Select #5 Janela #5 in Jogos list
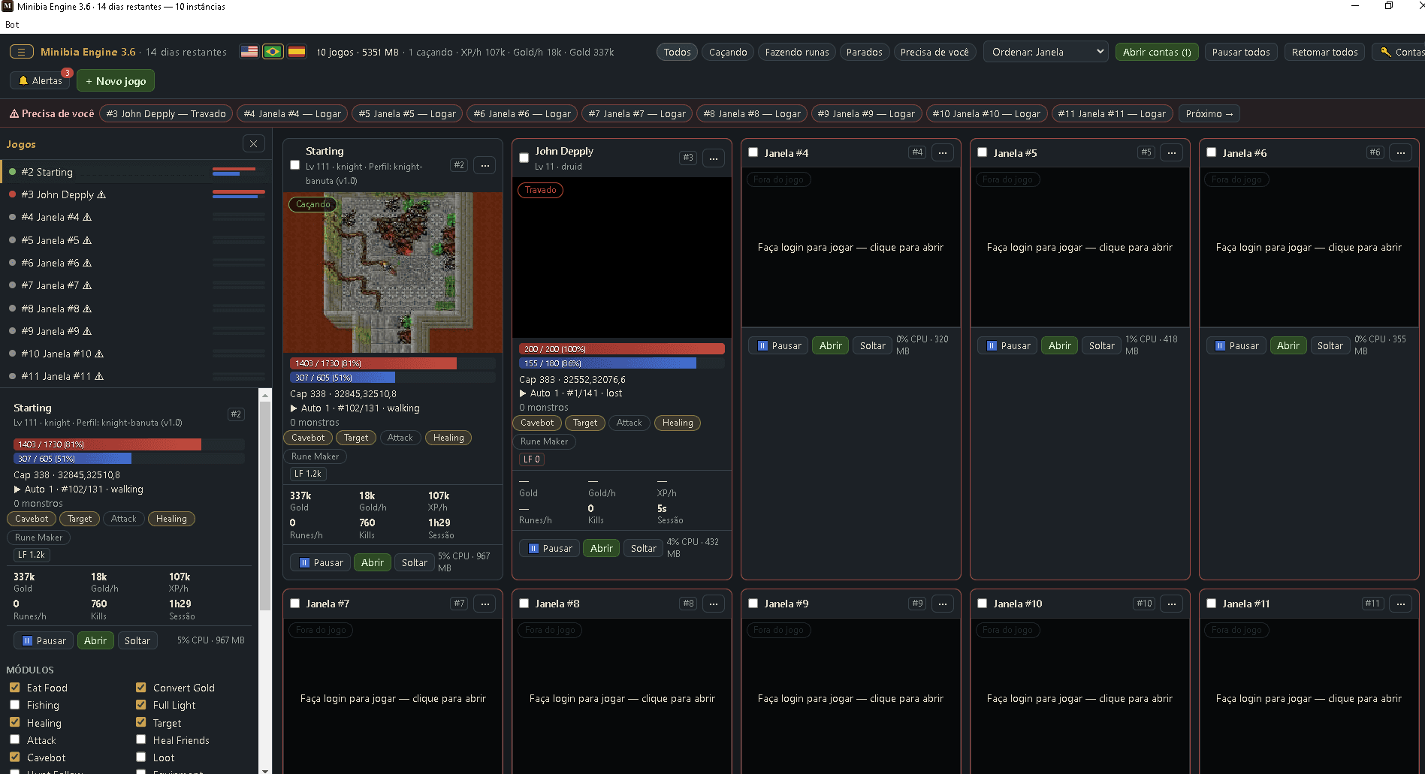Screen dimensions: 1425x774 point(135,240)
